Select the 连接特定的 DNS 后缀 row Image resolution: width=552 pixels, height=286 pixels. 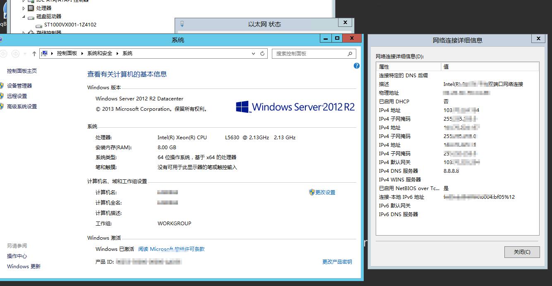point(458,75)
